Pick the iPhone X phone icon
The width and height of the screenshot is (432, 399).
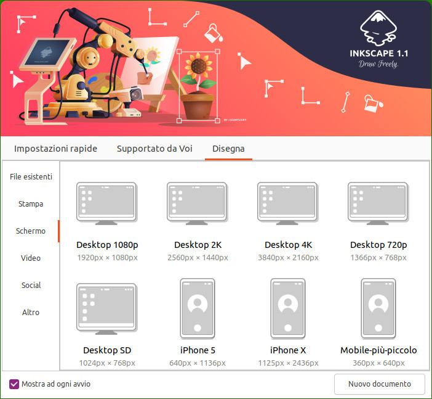click(287, 309)
